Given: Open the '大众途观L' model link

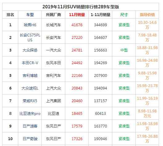Looking at the screenshot, I should click(x=30, y=88).
